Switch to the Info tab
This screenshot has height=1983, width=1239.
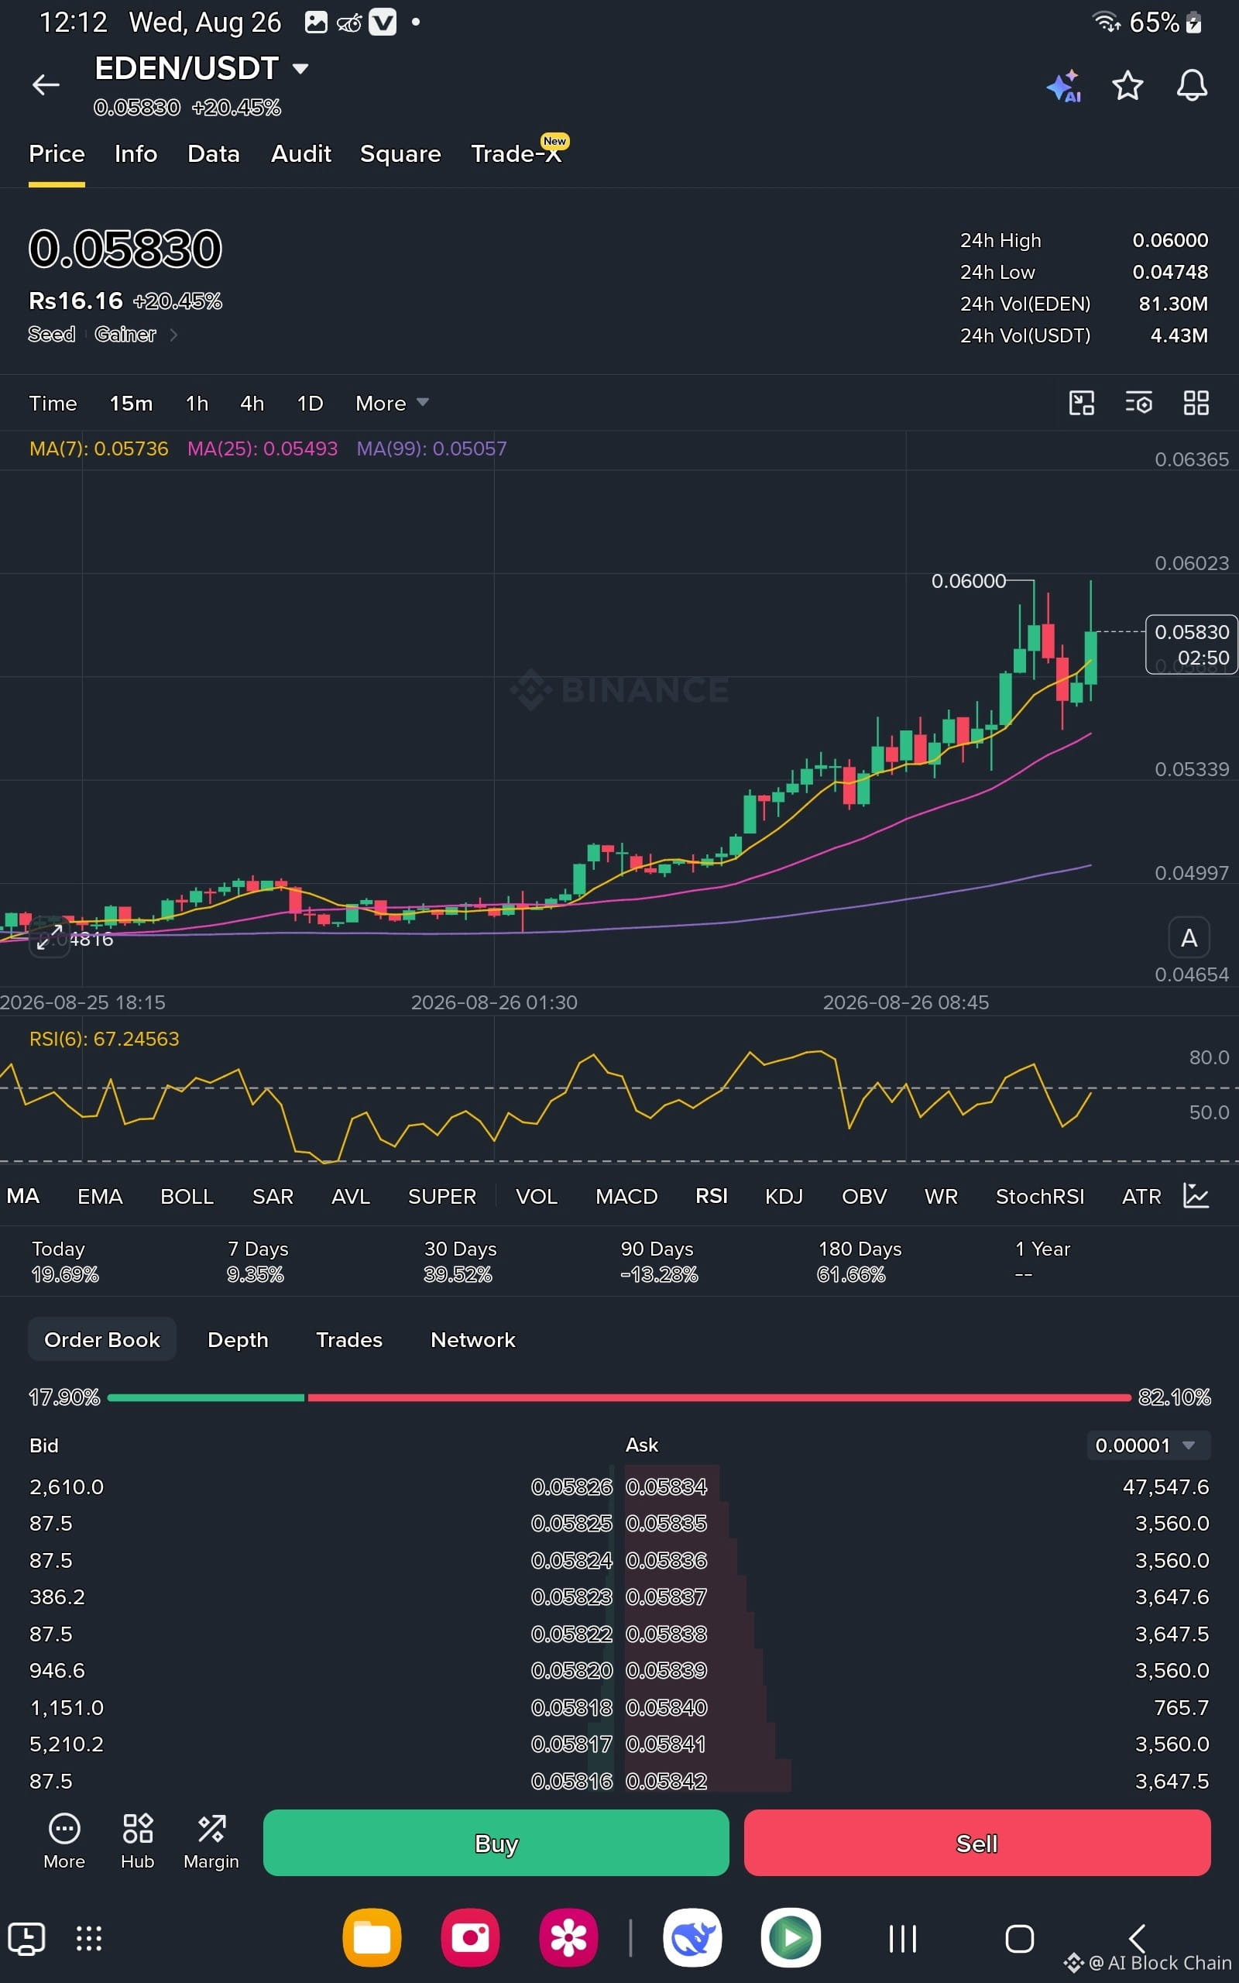[136, 154]
